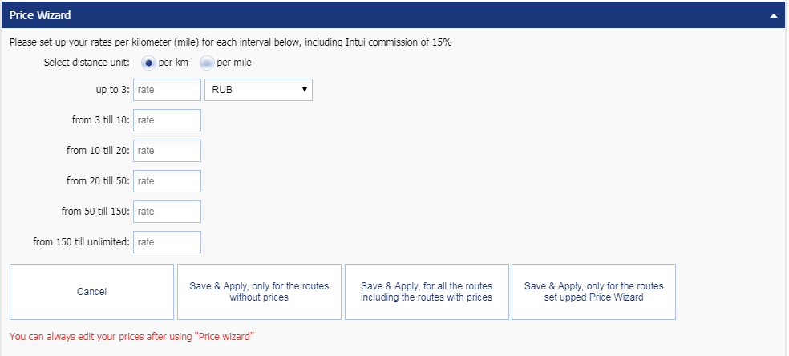
Task: Save & Apply for all routes including priced
Action: (x=427, y=292)
